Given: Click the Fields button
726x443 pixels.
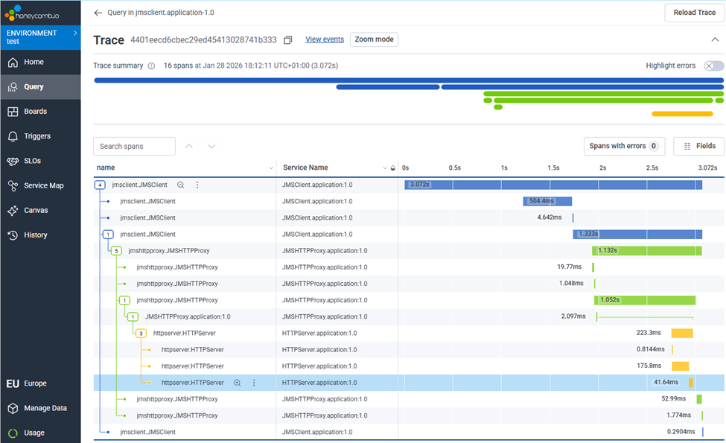Looking at the screenshot, I should 698,146.
